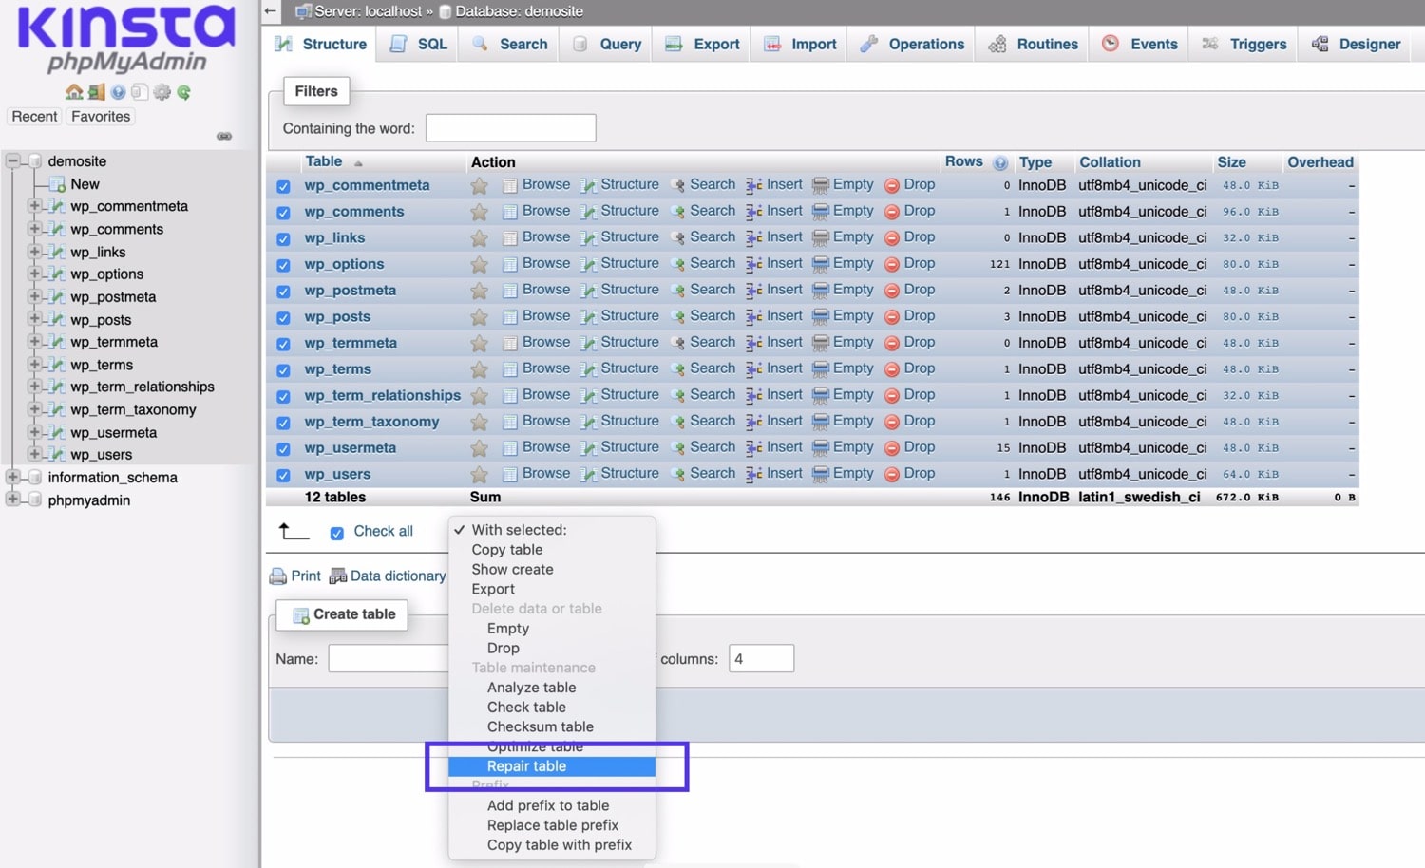
Task: Select Repair table from the menu
Action: pos(527,765)
